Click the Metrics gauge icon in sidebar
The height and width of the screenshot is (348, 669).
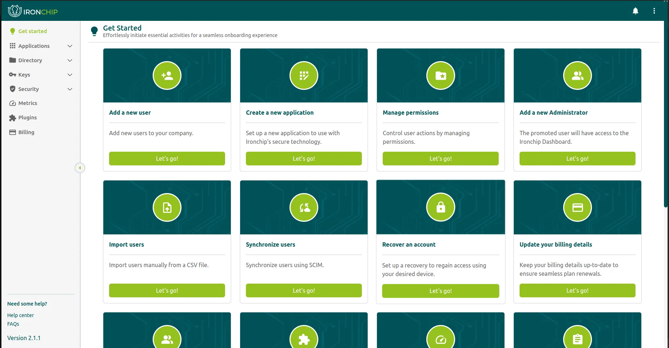point(13,103)
